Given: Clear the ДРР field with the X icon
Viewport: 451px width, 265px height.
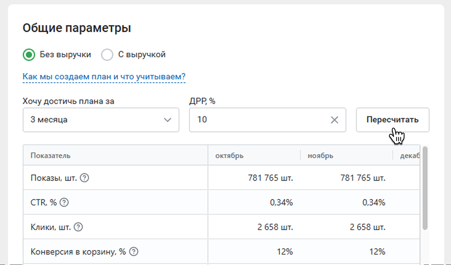Looking at the screenshot, I should click(334, 120).
